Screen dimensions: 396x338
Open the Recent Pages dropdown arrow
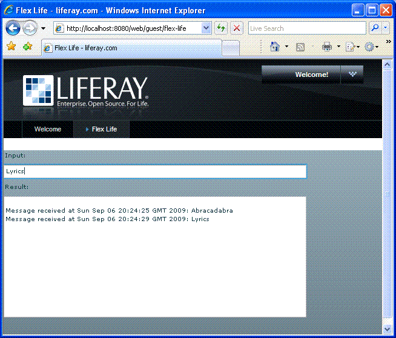[43, 28]
